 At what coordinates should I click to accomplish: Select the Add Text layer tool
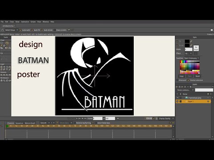(7, 69)
